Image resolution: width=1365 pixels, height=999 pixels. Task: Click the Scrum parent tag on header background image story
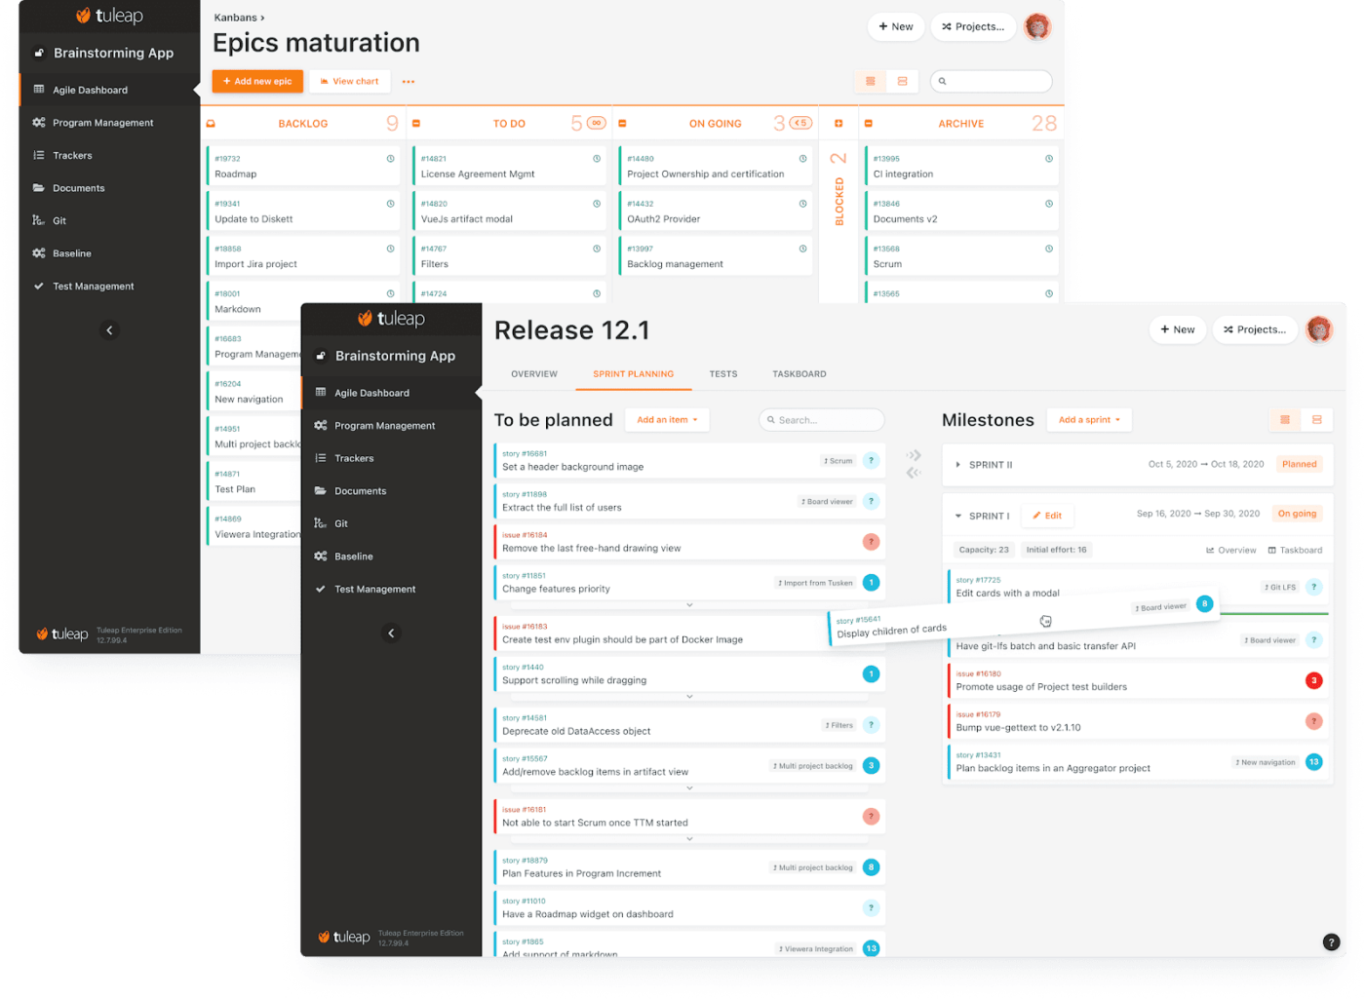pos(838,461)
